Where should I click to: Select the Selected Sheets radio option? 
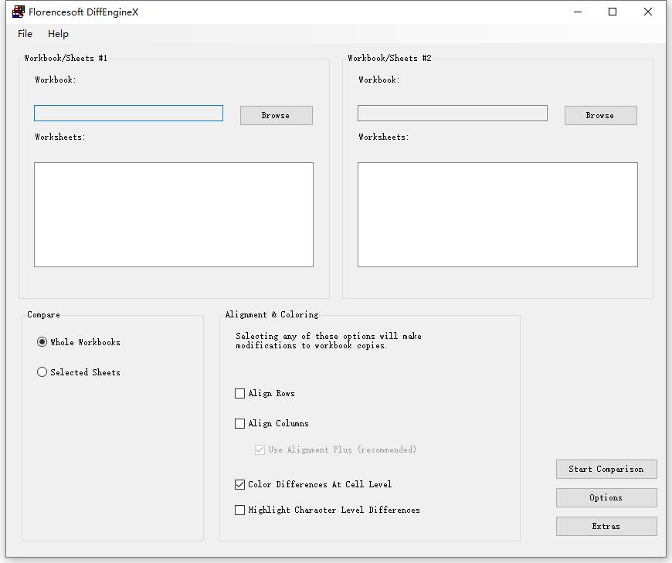tap(42, 372)
